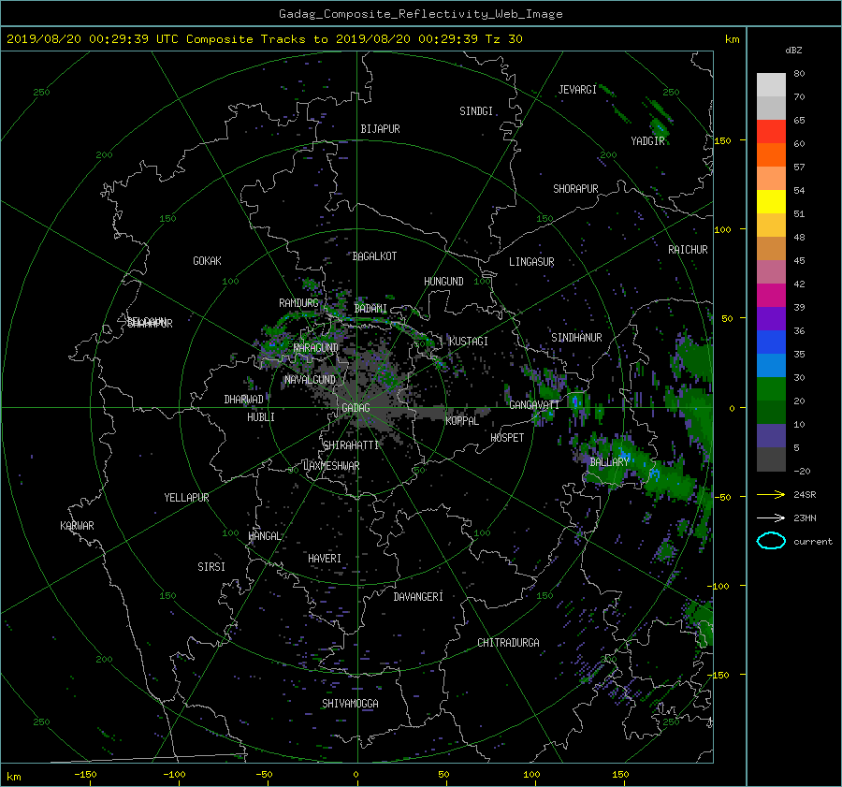Click the KOPPAL city label

coord(462,421)
